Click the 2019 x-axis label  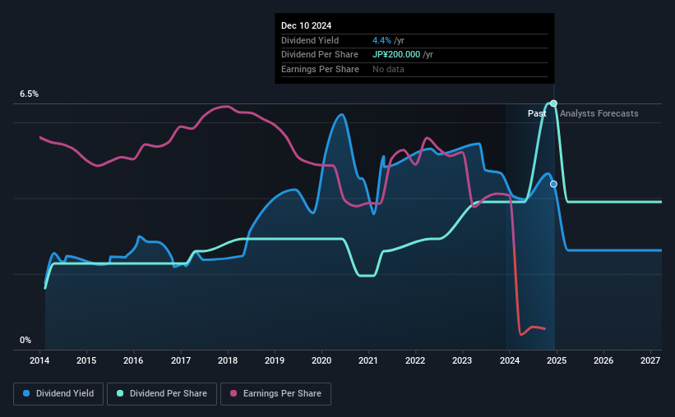tap(275, 360)
